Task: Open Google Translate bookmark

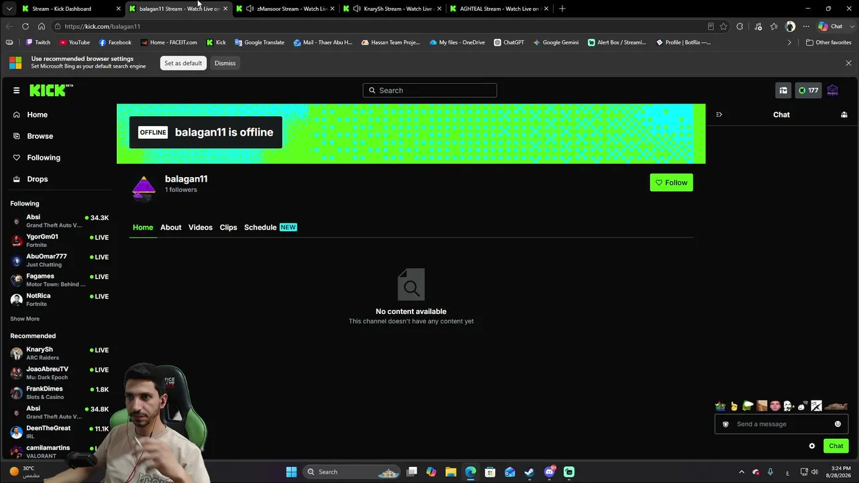Action: click(259, 42)
